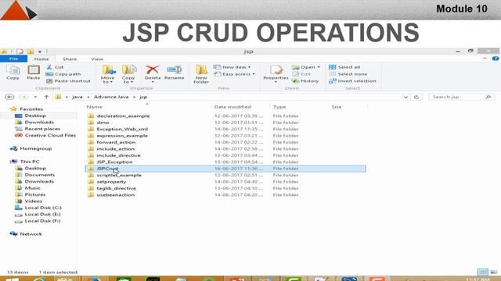501x281 pixels.
Task: Select the JSPCrud folder
Action: [225, 169]
